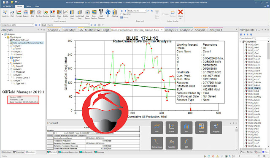The width and height of the screenshot is (270, 158).
Task: Open the Forecast analysis tool
Action: [x=19, y=14]
